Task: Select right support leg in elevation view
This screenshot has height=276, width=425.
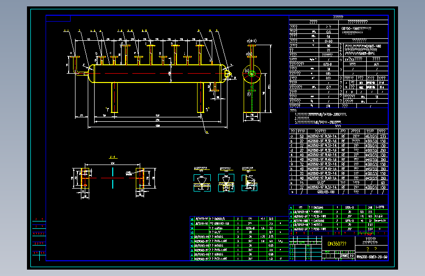Action: coord(200,98)
